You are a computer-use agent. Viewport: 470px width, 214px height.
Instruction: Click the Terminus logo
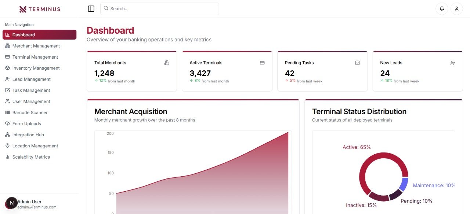click(x=39, y=9)
